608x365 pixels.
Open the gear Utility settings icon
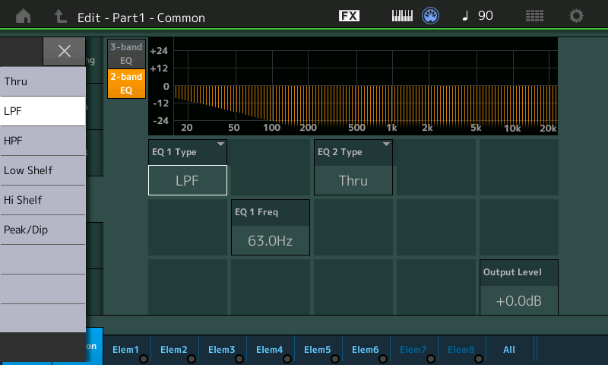coord(576,16)
